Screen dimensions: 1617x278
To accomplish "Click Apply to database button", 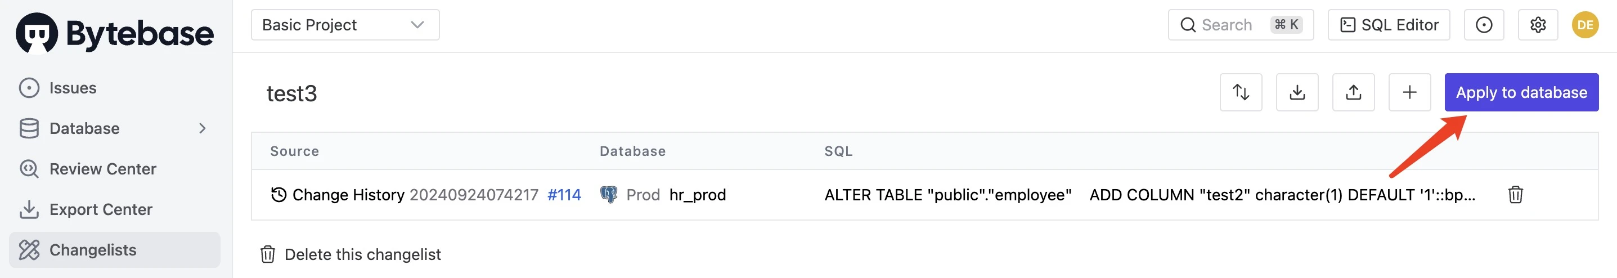I will (1521, 92).
